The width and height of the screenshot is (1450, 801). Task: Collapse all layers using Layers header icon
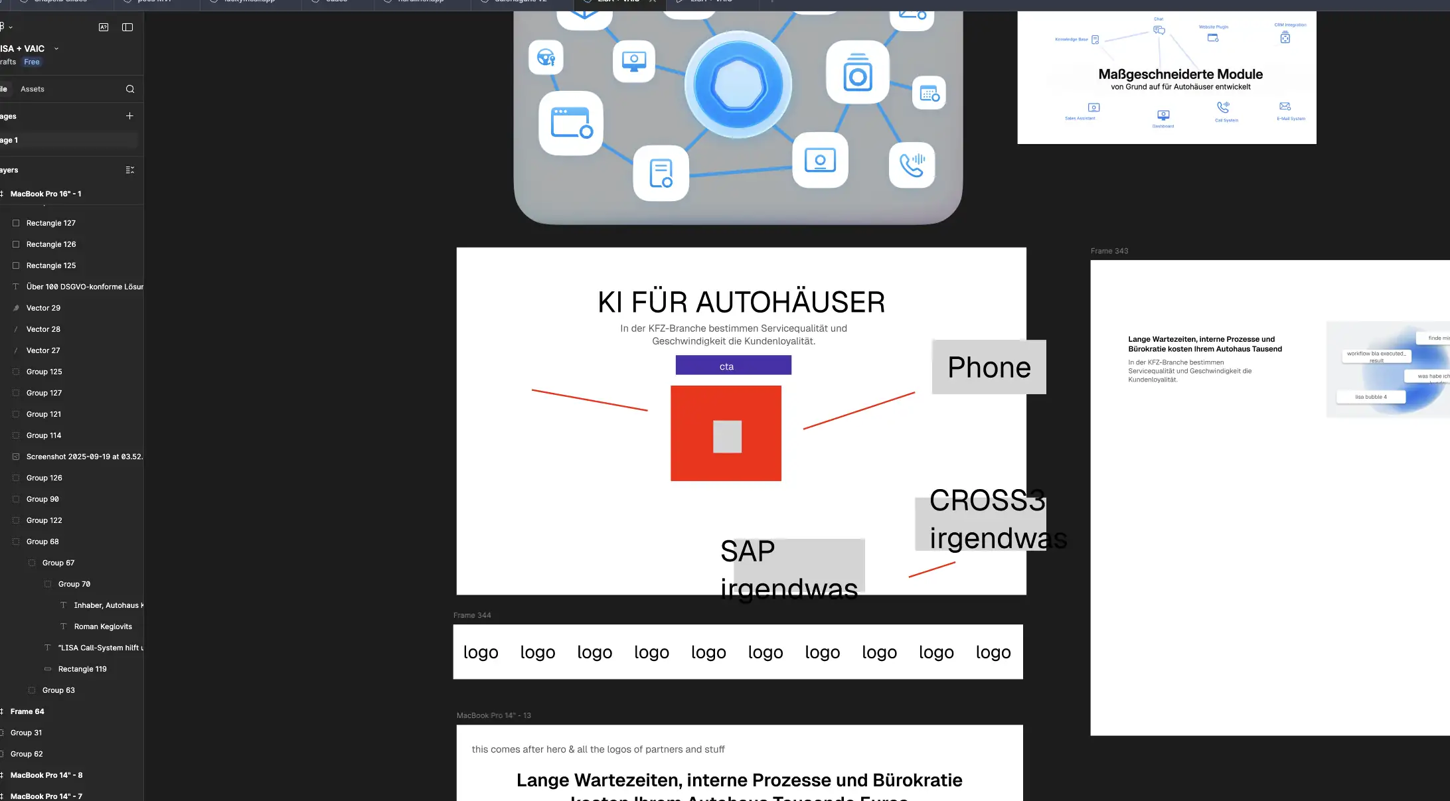tap(129, 170)
